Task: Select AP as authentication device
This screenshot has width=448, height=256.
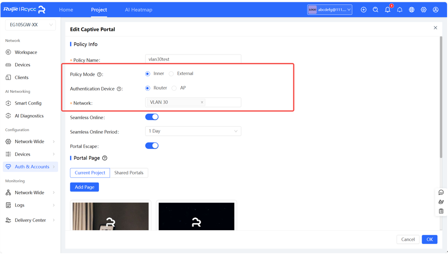Action: (174, 88)
